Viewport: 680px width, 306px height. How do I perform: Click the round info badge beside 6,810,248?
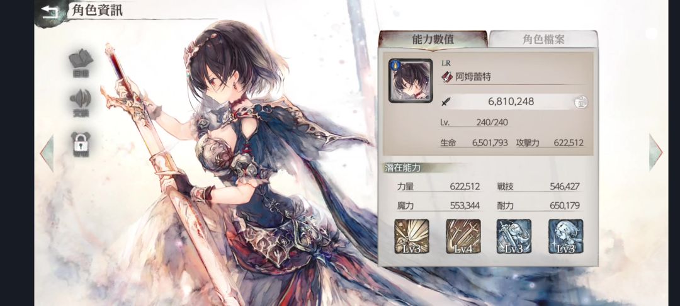click(x=581, y=102)
